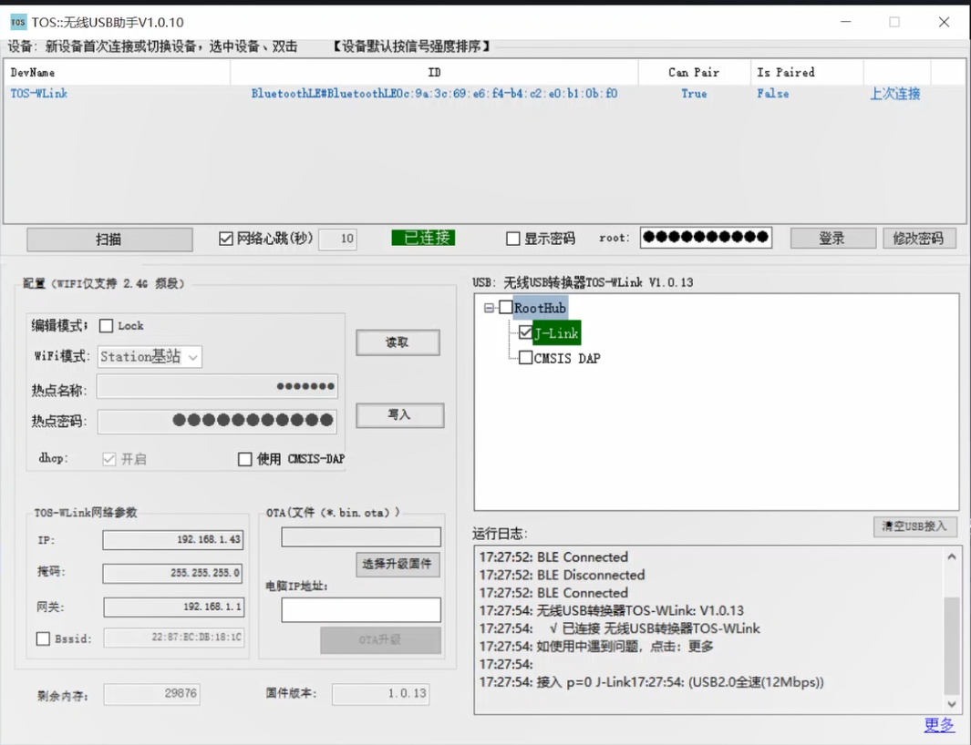Click the 电脑IP地址 input field
The height and width of the screenshot is (745, 971).
click(x=361, y=609)
